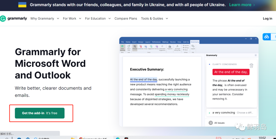
Task: Expand the For Education menu
Action: 98,18
